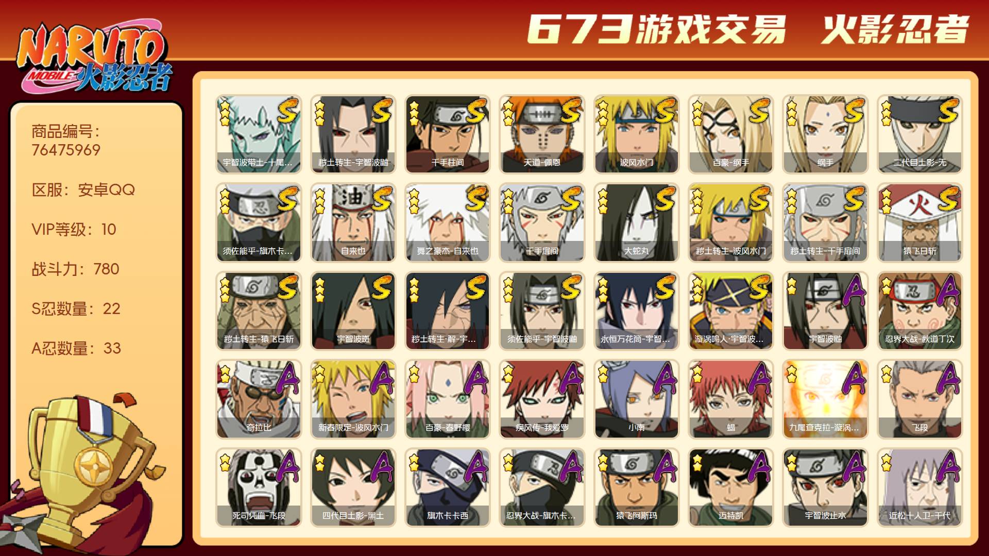
Task: Open the 波风水门 S-rank card
Action: (636, 134)
